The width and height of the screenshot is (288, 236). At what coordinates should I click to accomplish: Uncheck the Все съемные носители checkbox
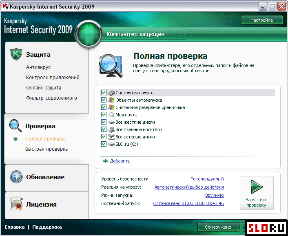click(x=104, y=129)
